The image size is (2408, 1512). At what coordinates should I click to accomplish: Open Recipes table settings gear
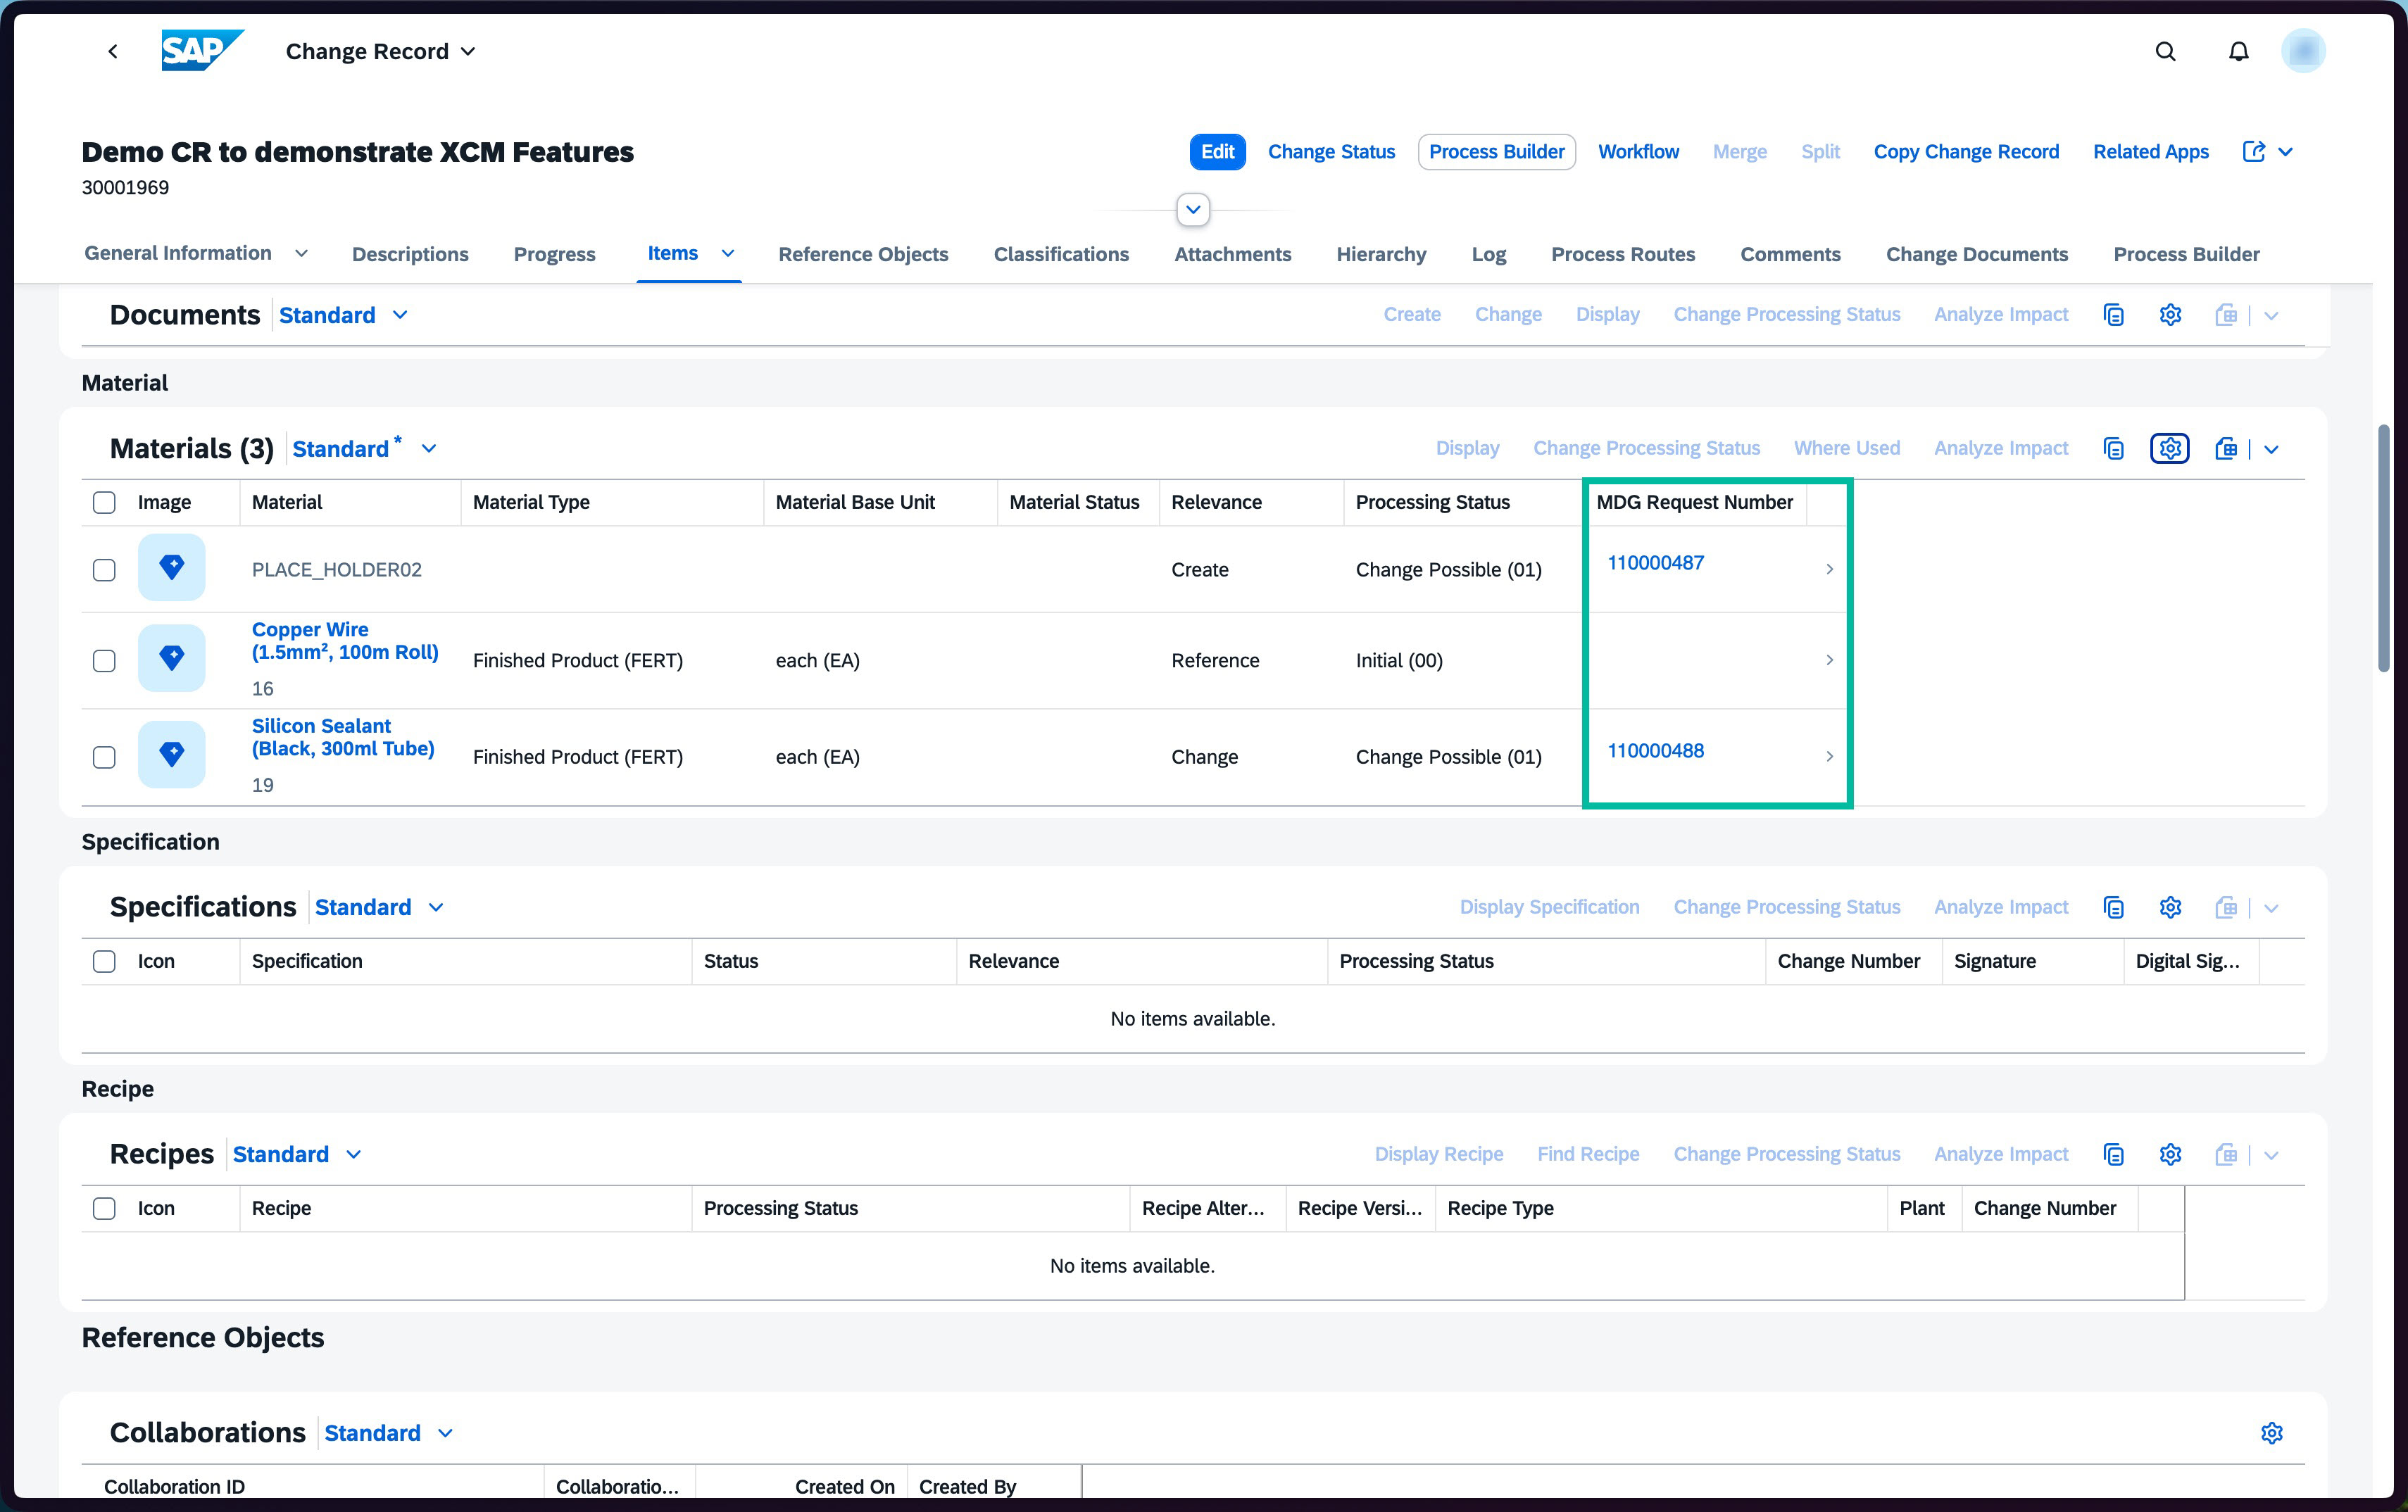[x=2169, y=1154]
